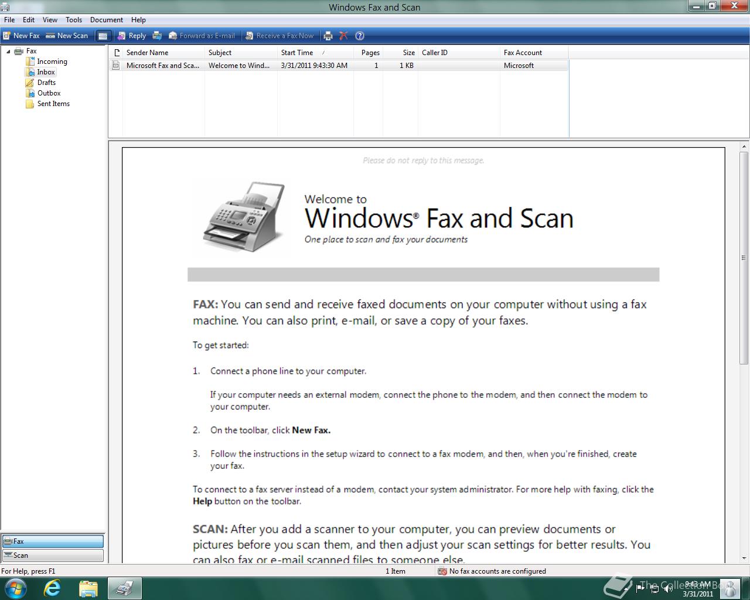The height and width of the screenshot is (600, 750).
Task: Open the Edit menu
Action: click(x=29, y=19)
